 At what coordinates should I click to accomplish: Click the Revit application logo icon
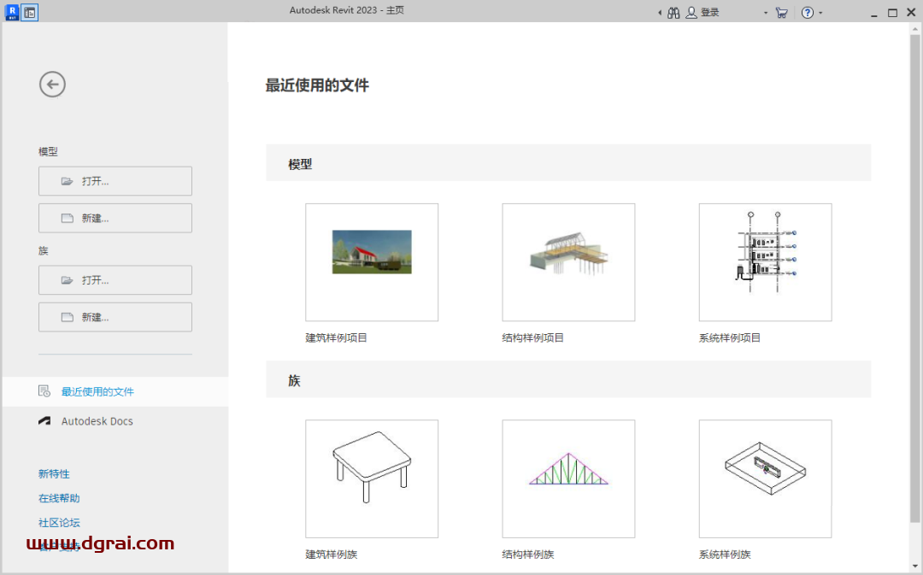tap(12, 12)
